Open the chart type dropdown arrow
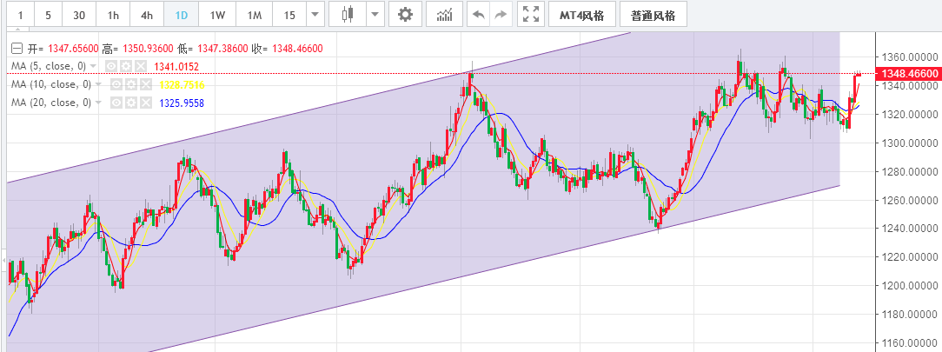The width and height of the screenshot is (942, 352). click(x=375, y=15)
